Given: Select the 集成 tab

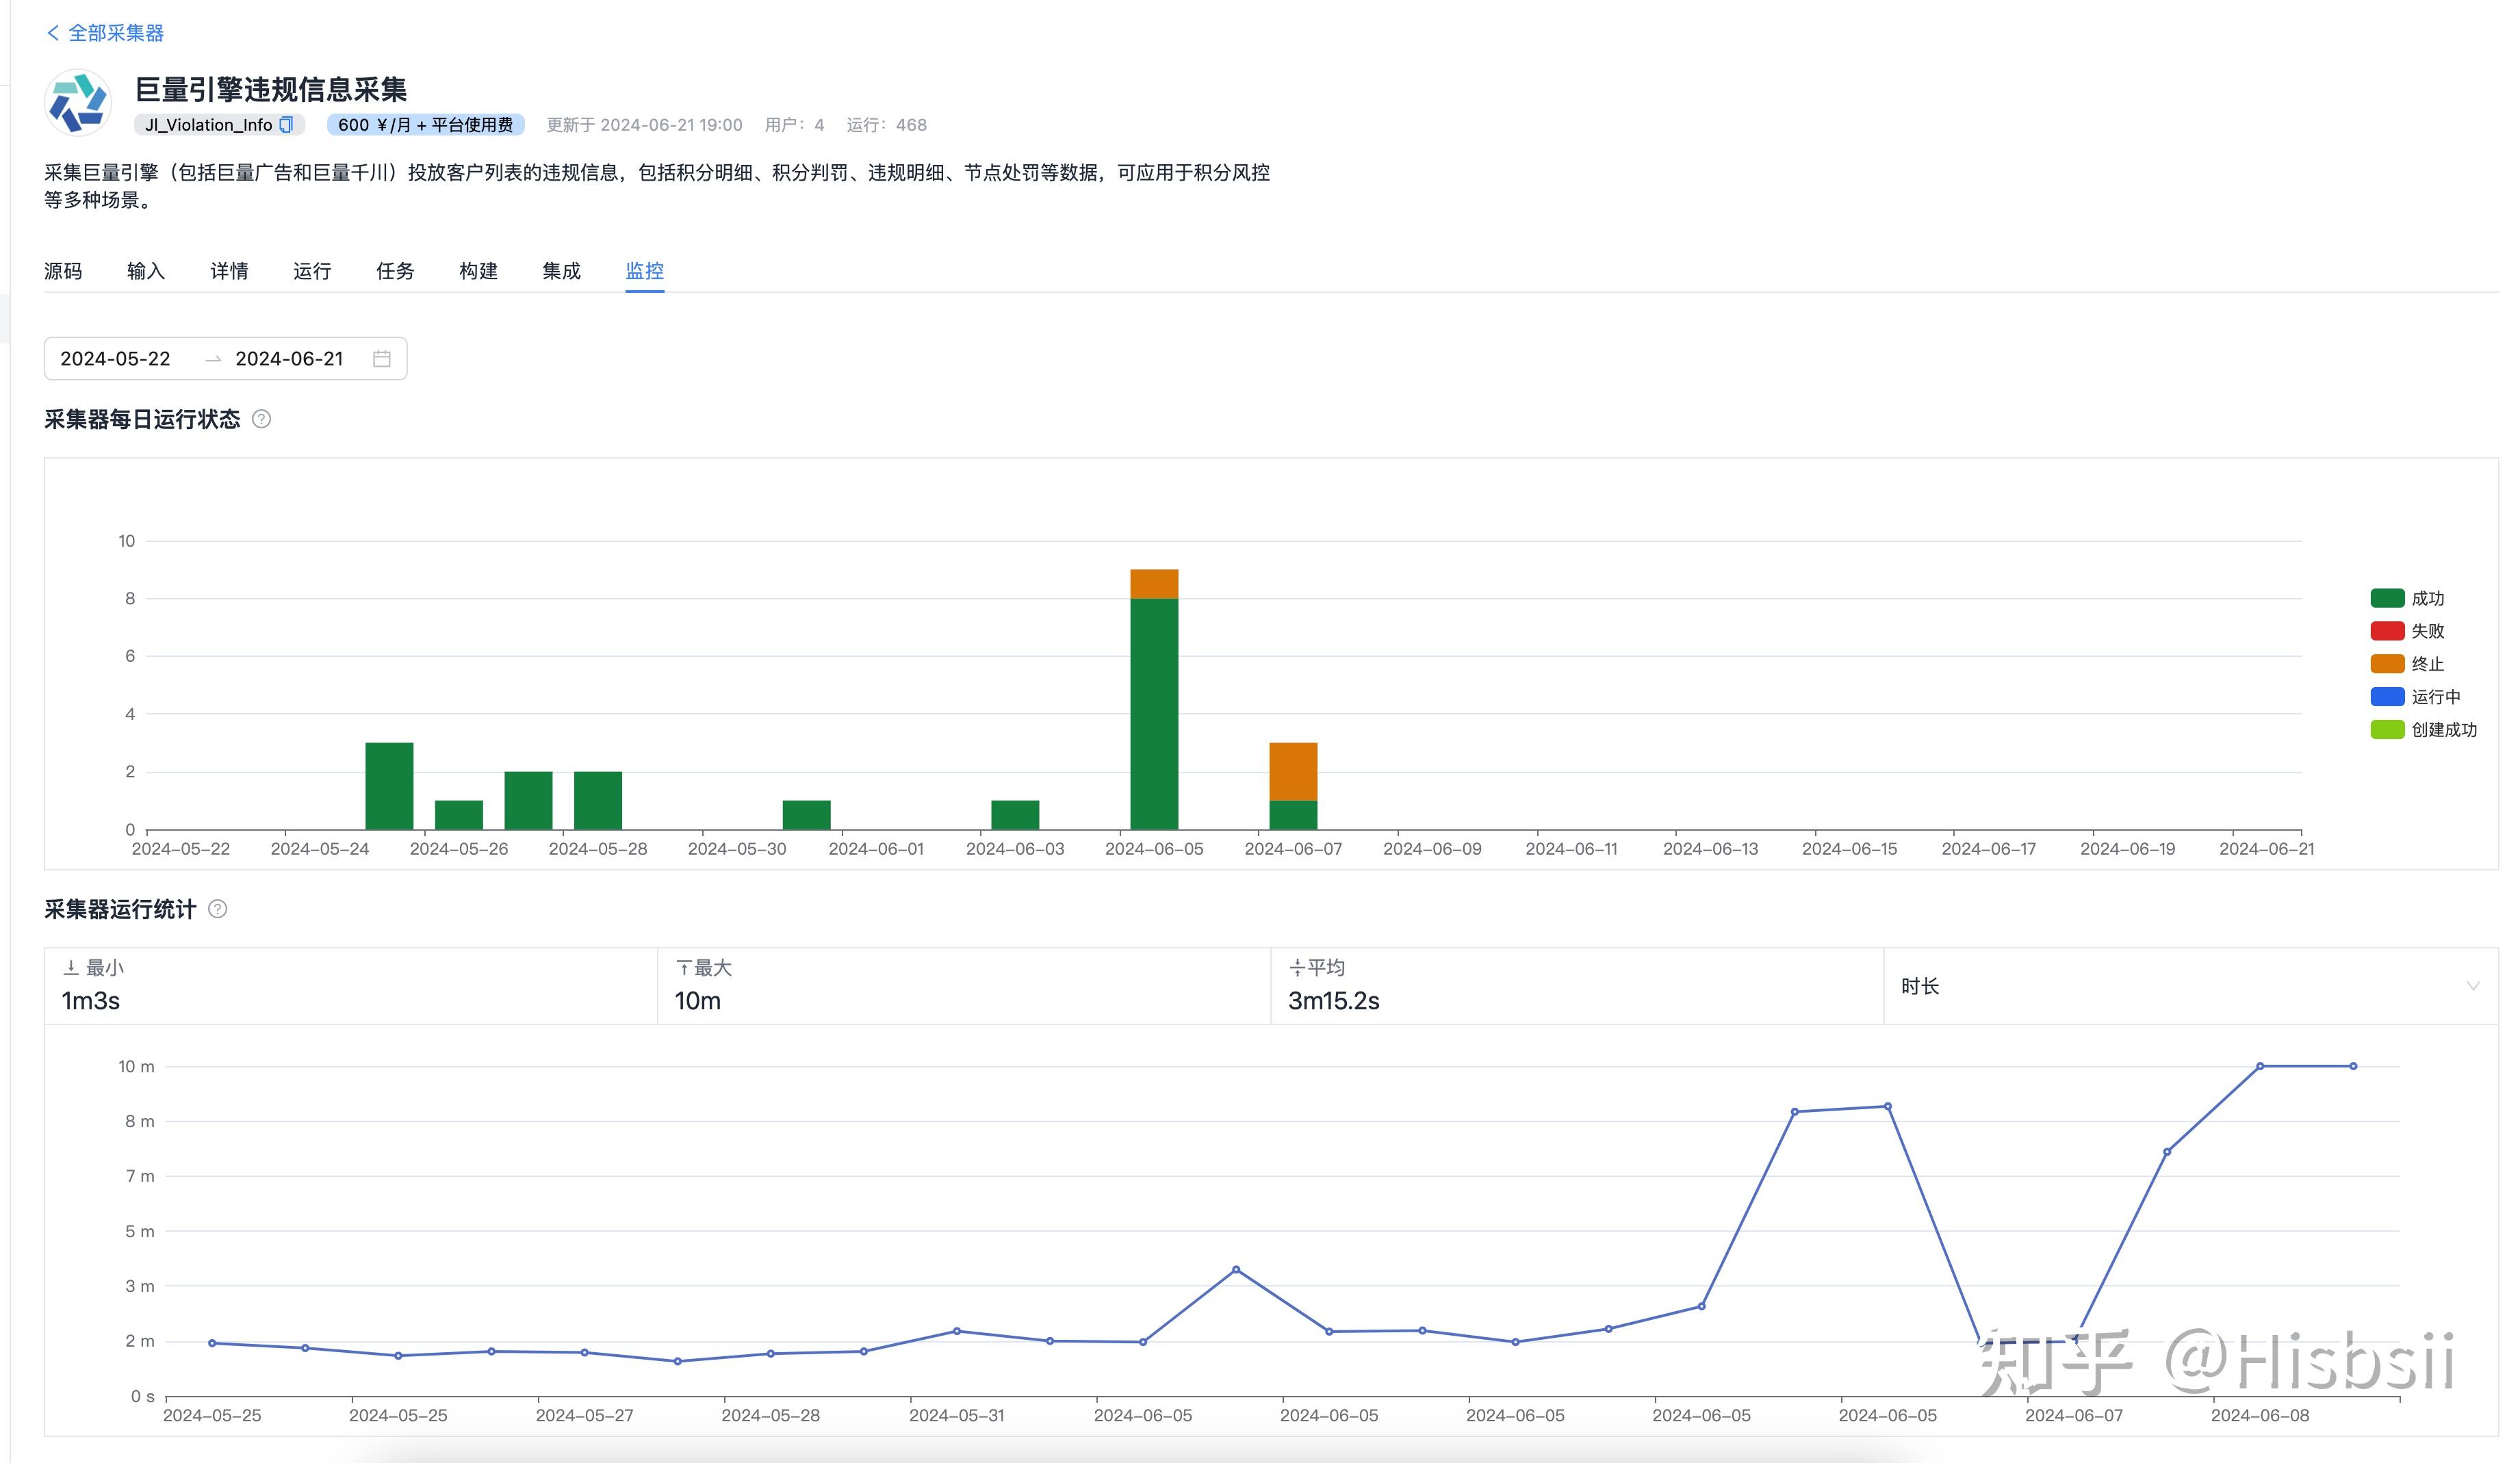Looking at the screenshot, I should click(561, 271).
